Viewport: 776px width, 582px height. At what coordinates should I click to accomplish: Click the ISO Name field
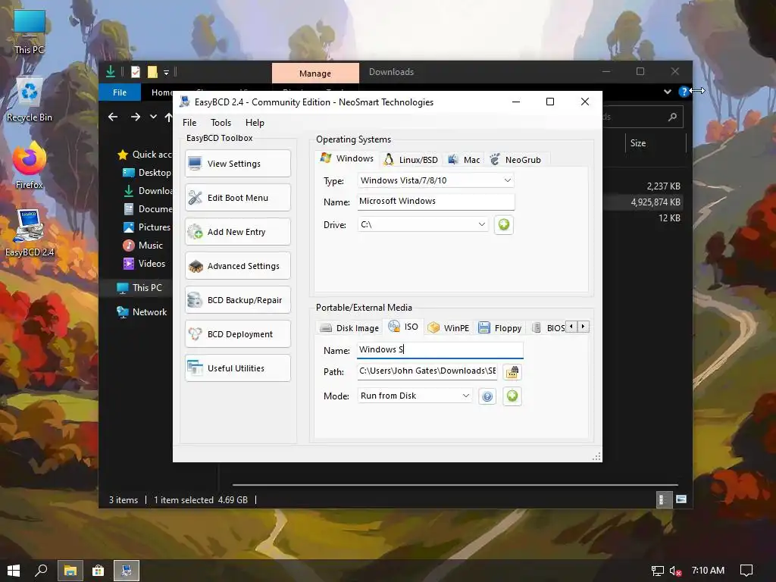click(440, 350)
